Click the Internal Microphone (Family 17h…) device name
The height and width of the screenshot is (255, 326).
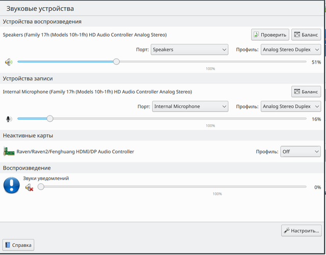pyautogui.click(x=97, y=92)
